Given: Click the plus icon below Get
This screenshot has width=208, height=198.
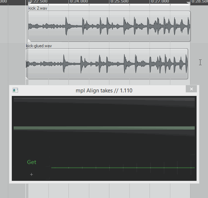Looking at the screenshot, I should 32,174.
